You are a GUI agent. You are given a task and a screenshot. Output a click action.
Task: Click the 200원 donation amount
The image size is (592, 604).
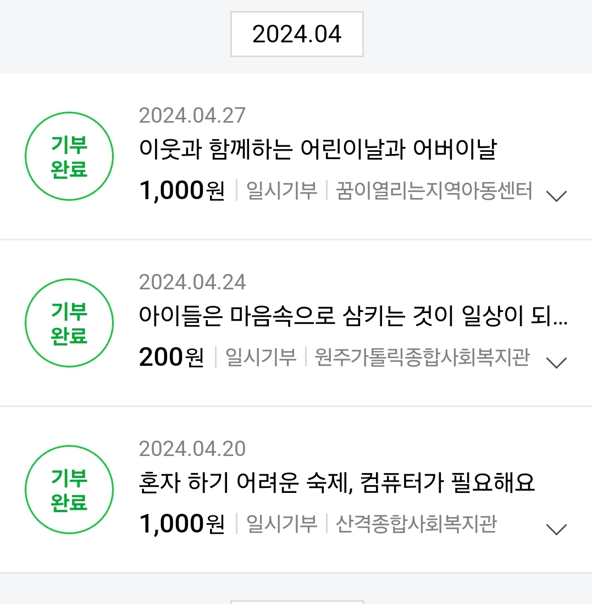(171, 358)
